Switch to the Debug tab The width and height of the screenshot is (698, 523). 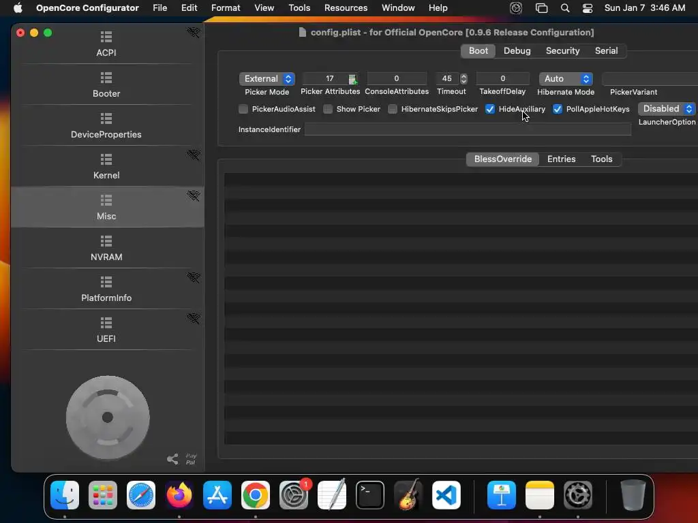517,50
